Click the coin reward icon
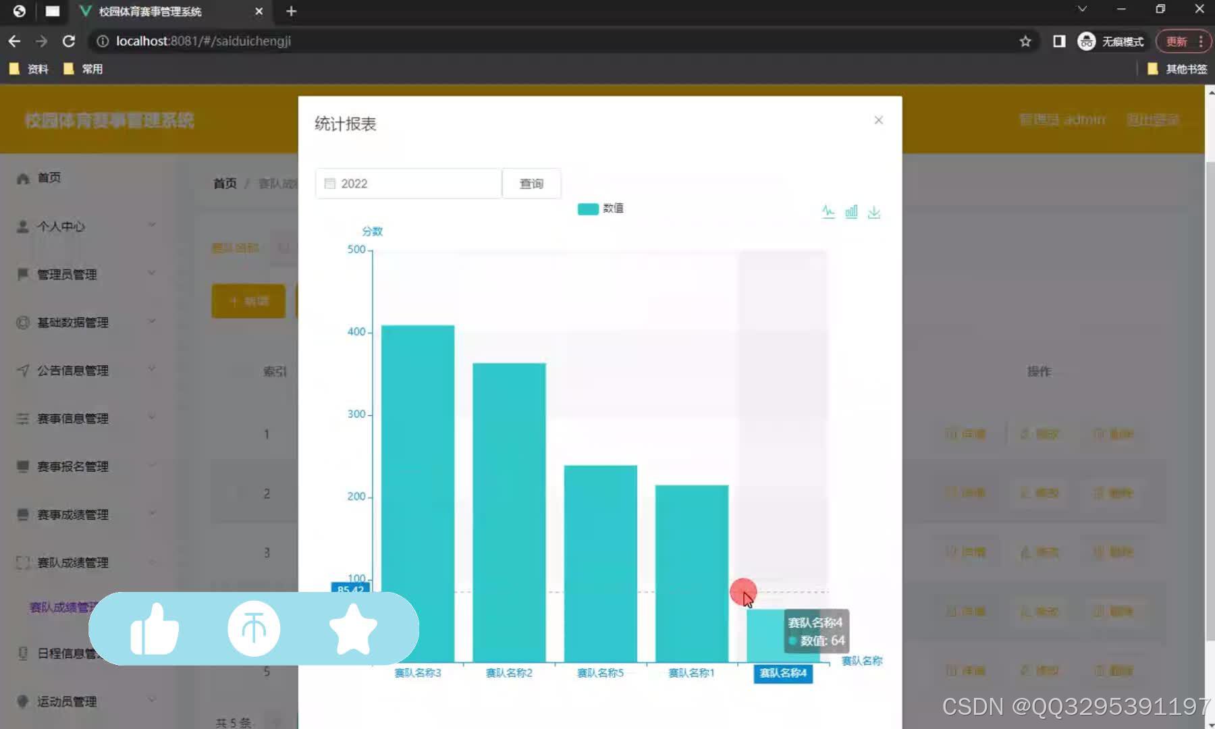The height and width of the screenshot is (729, 1215). [x=254, y=628]
